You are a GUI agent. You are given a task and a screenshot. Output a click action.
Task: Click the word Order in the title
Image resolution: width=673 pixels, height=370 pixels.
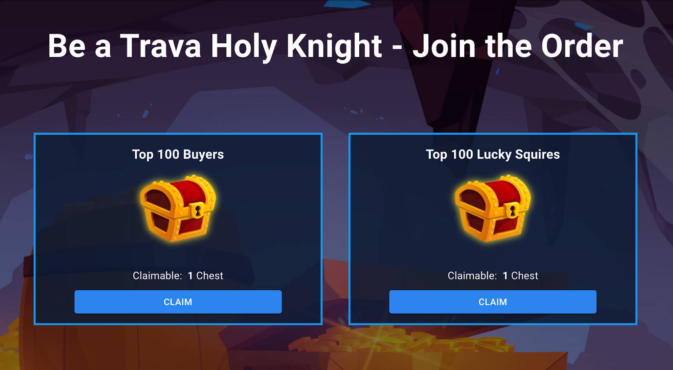582,46
